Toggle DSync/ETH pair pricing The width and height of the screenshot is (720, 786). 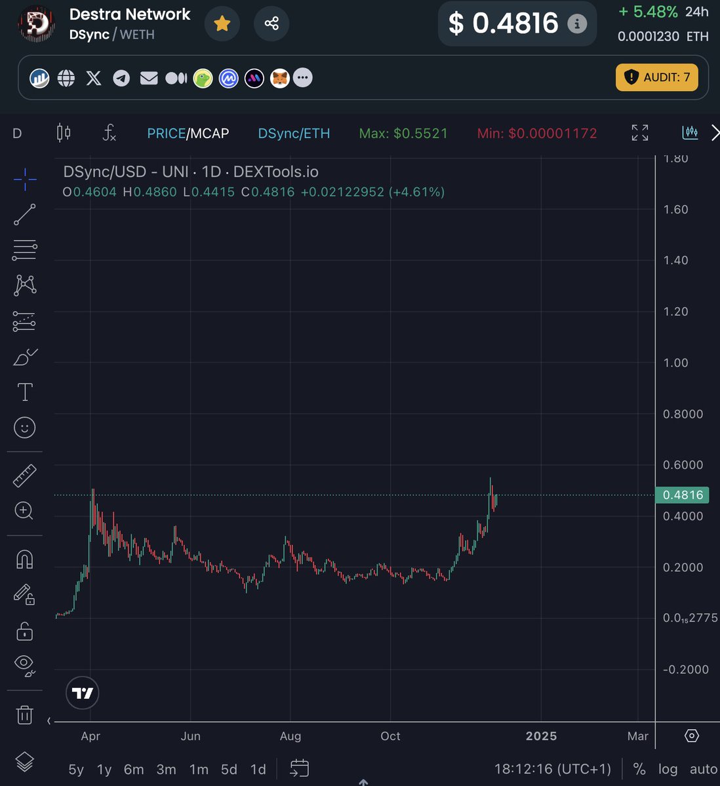tap(294, 133)
